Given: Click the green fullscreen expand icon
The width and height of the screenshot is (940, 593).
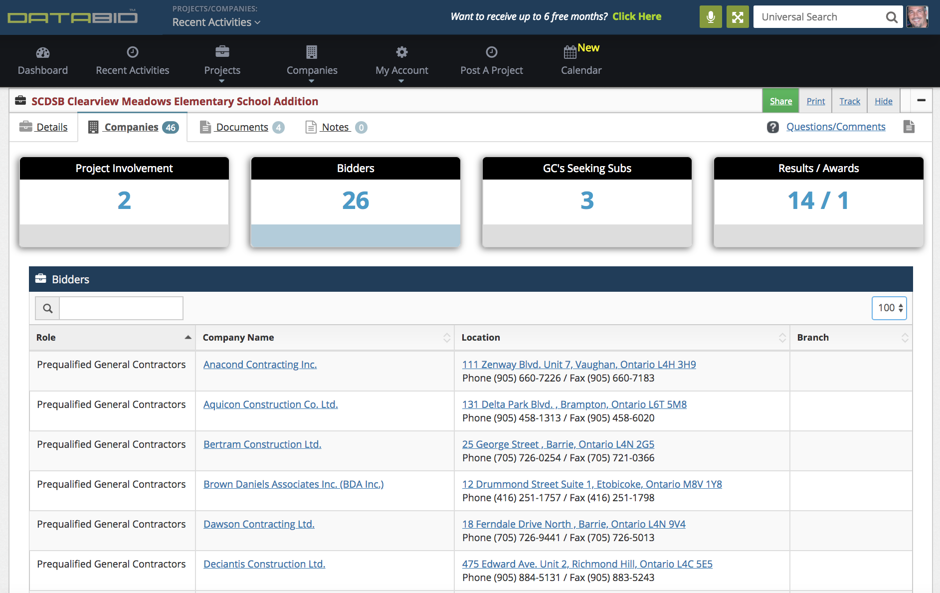Looking at the screenshot, I should pos(738,17).
